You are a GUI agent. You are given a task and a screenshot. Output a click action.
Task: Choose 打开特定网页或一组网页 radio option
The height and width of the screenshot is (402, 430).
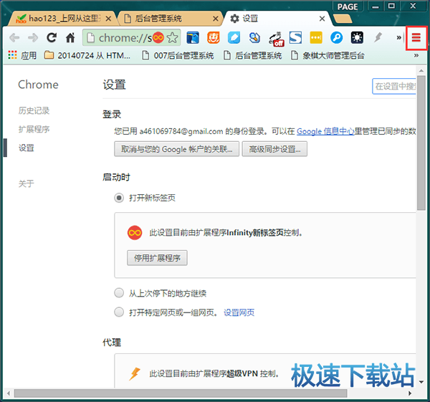click(x=119, y=312)
